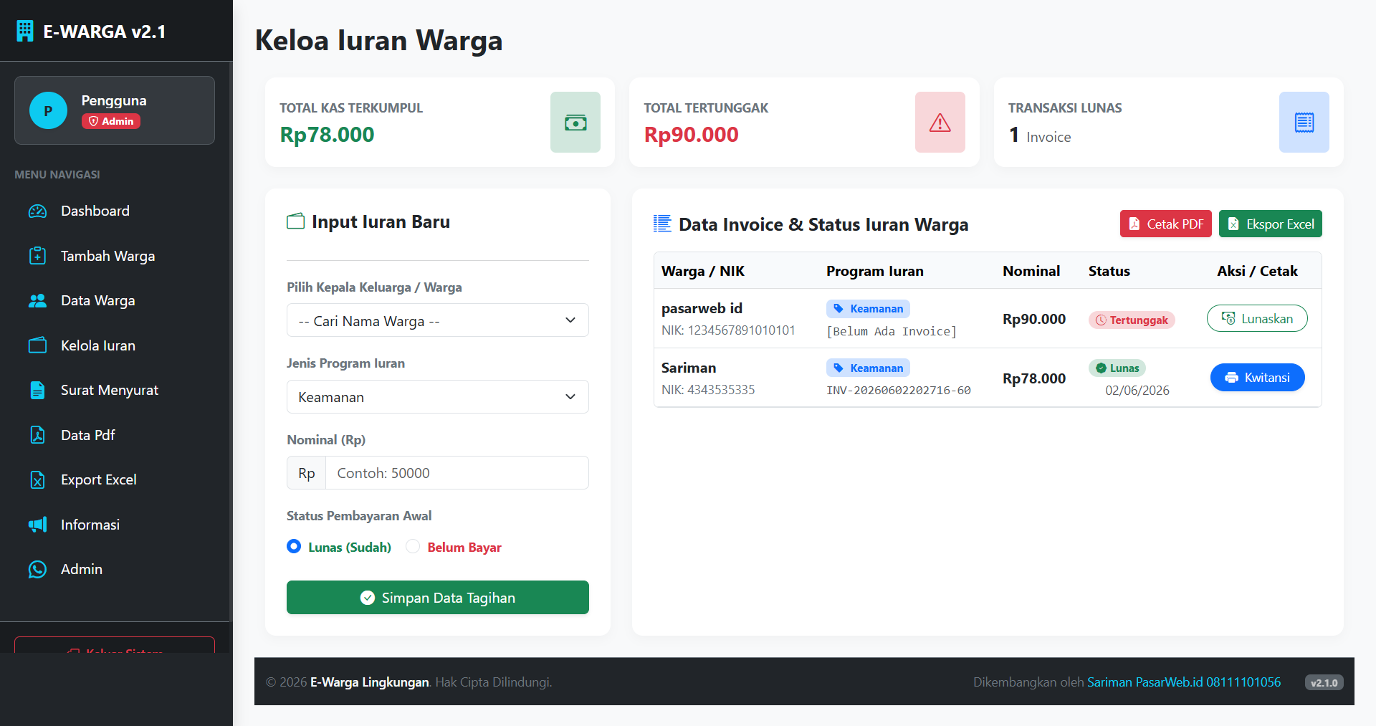The width and height of the screenshot is (1376, 726).
Task: Click the 02/06/2026 payment date
Action: pos(1137,391)
